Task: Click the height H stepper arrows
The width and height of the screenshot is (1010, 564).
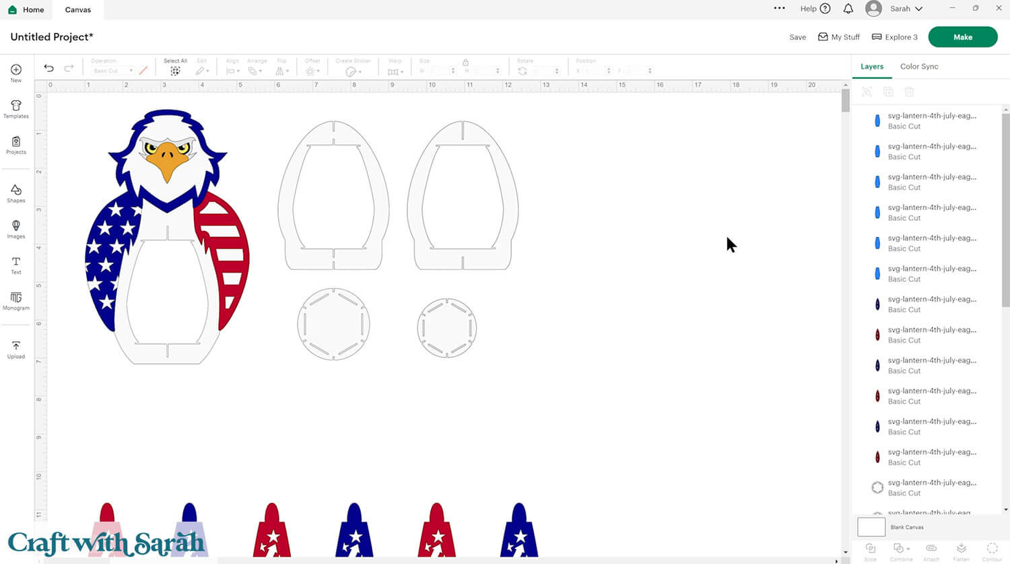Action: click(x=498, y=71)
